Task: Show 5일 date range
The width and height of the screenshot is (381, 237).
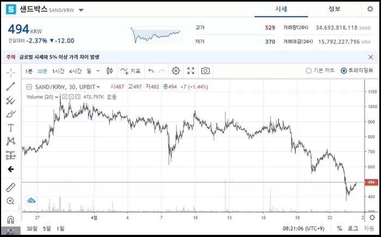Action: pyautogui.click(x=47, y=228)
